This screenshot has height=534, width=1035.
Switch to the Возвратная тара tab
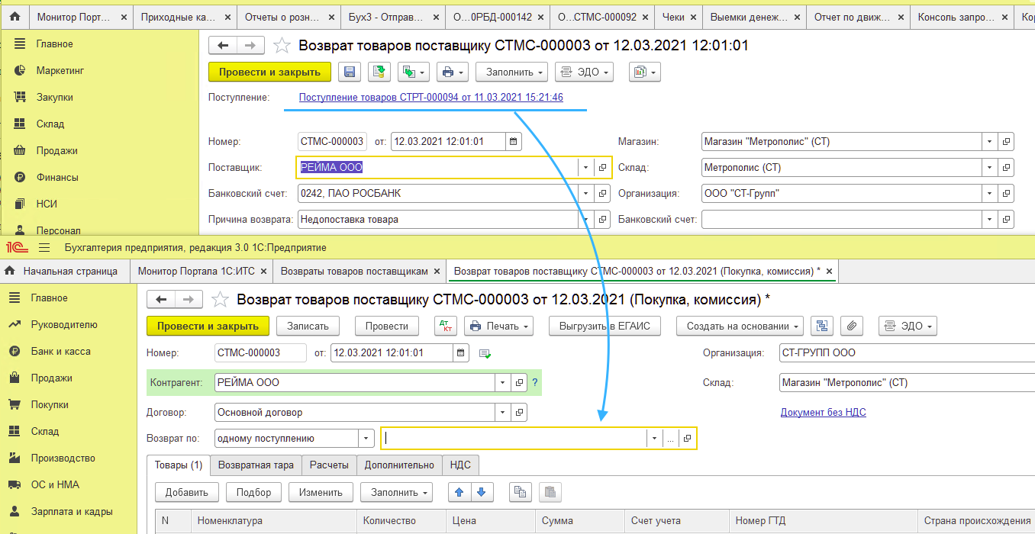coord(256,465)
